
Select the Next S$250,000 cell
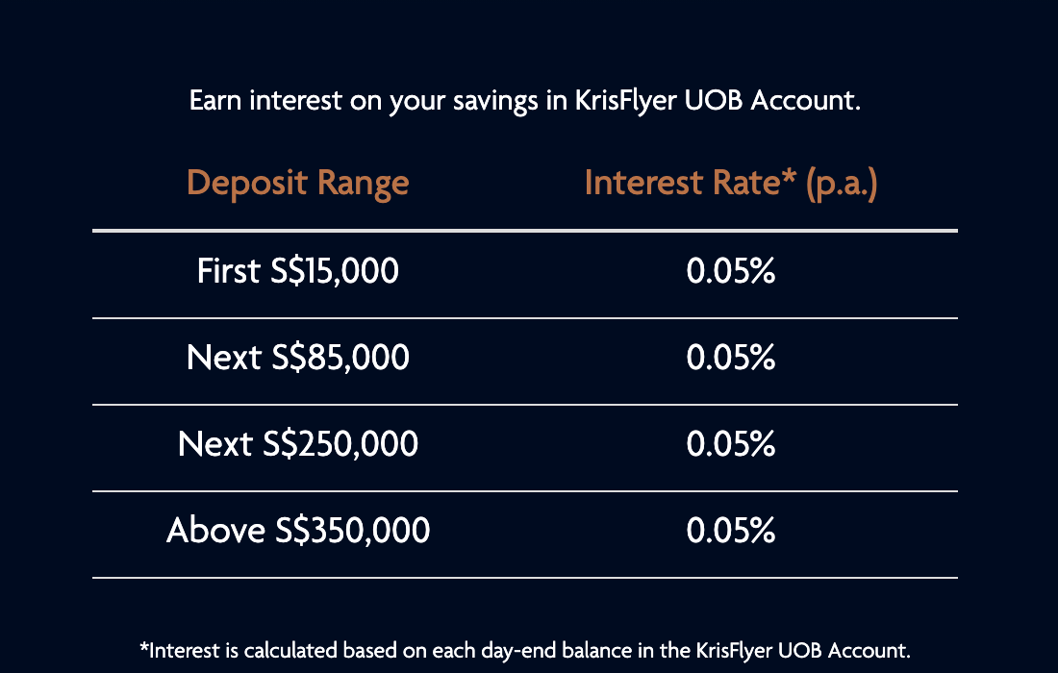pyautogui.click(x=297, y=444)
